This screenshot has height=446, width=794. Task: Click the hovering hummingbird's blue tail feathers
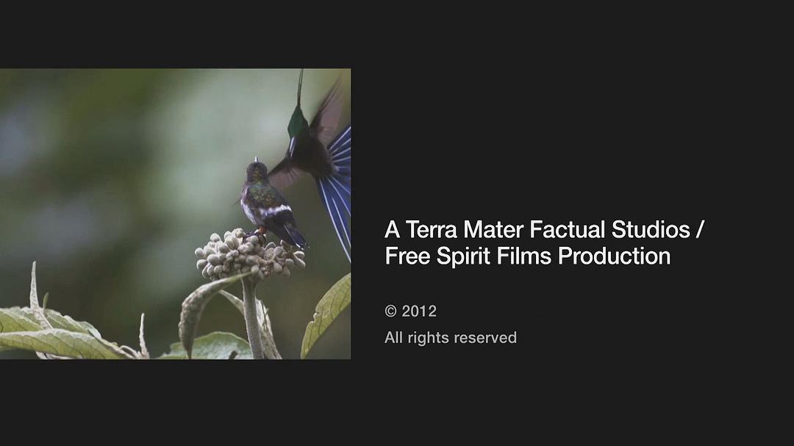point(336,190)
